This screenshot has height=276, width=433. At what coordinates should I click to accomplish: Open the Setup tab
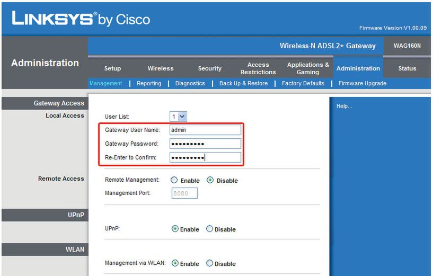pos(112,68)
